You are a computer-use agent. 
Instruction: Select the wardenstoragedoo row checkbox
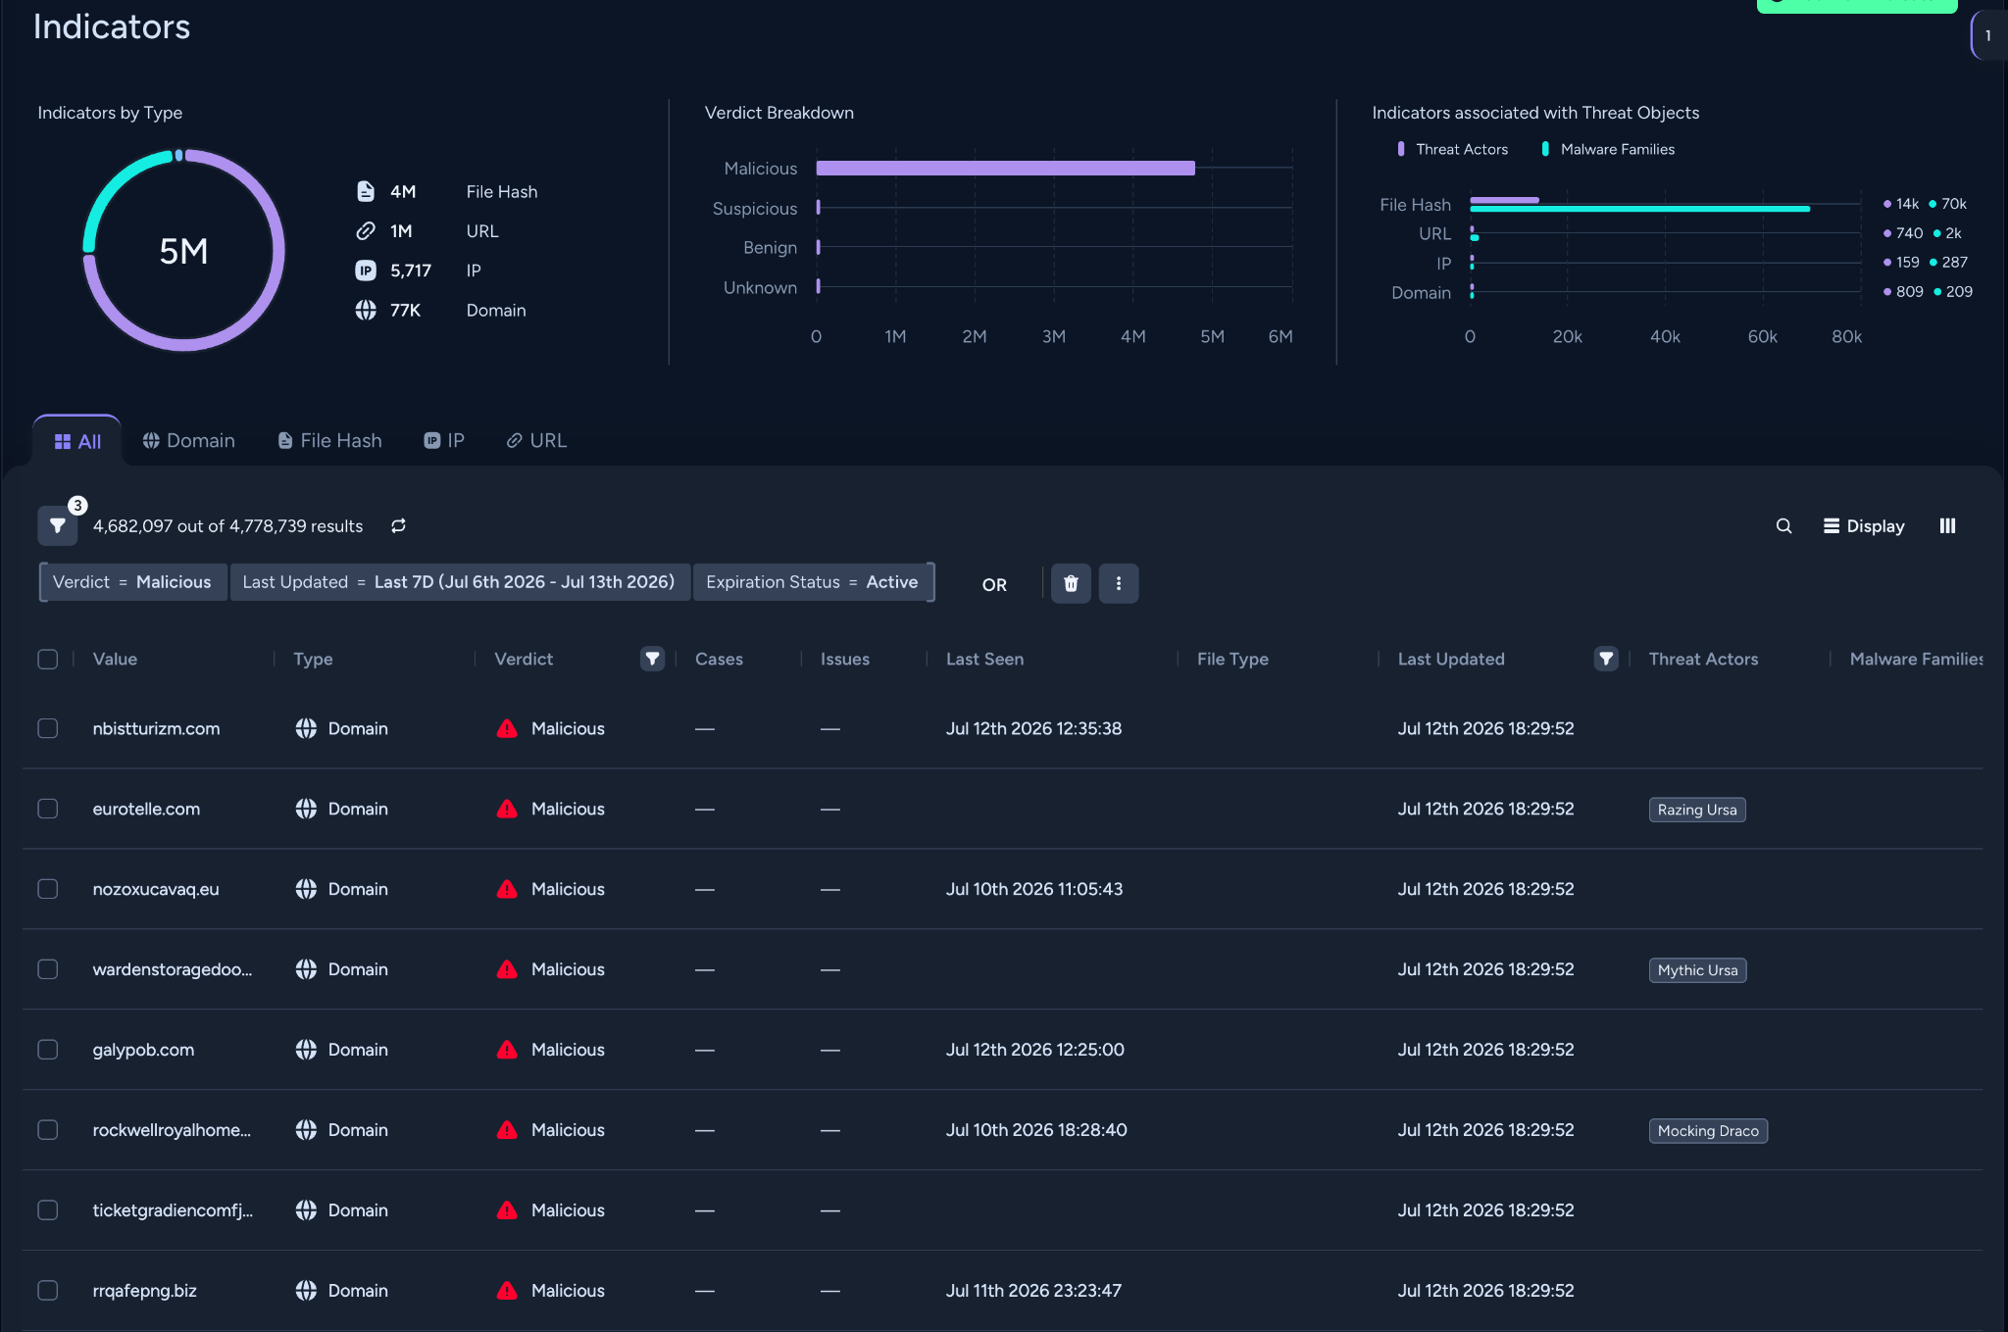point(48,969)
